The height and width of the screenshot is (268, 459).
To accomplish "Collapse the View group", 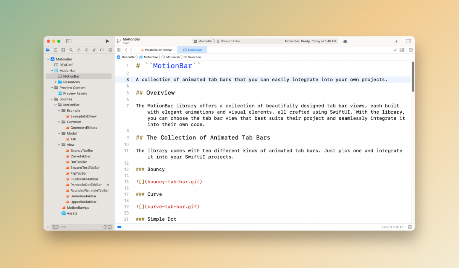I will coord(59,145).
